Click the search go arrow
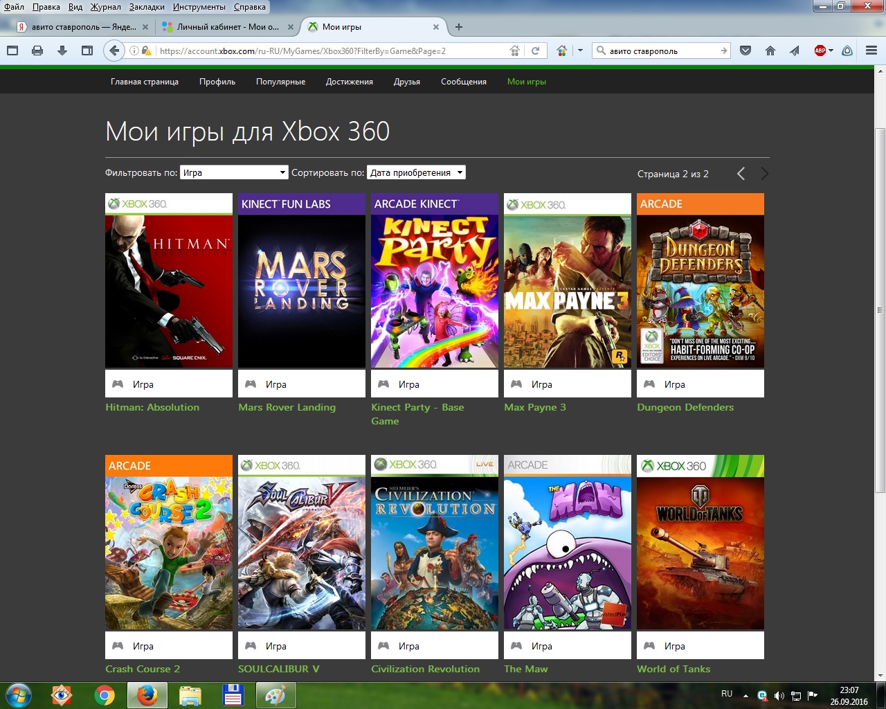 (723, 51)
